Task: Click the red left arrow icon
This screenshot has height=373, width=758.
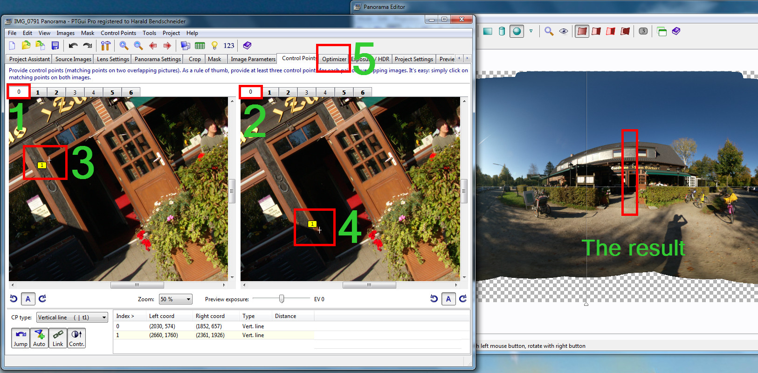Action: click(x=153, y=45)
